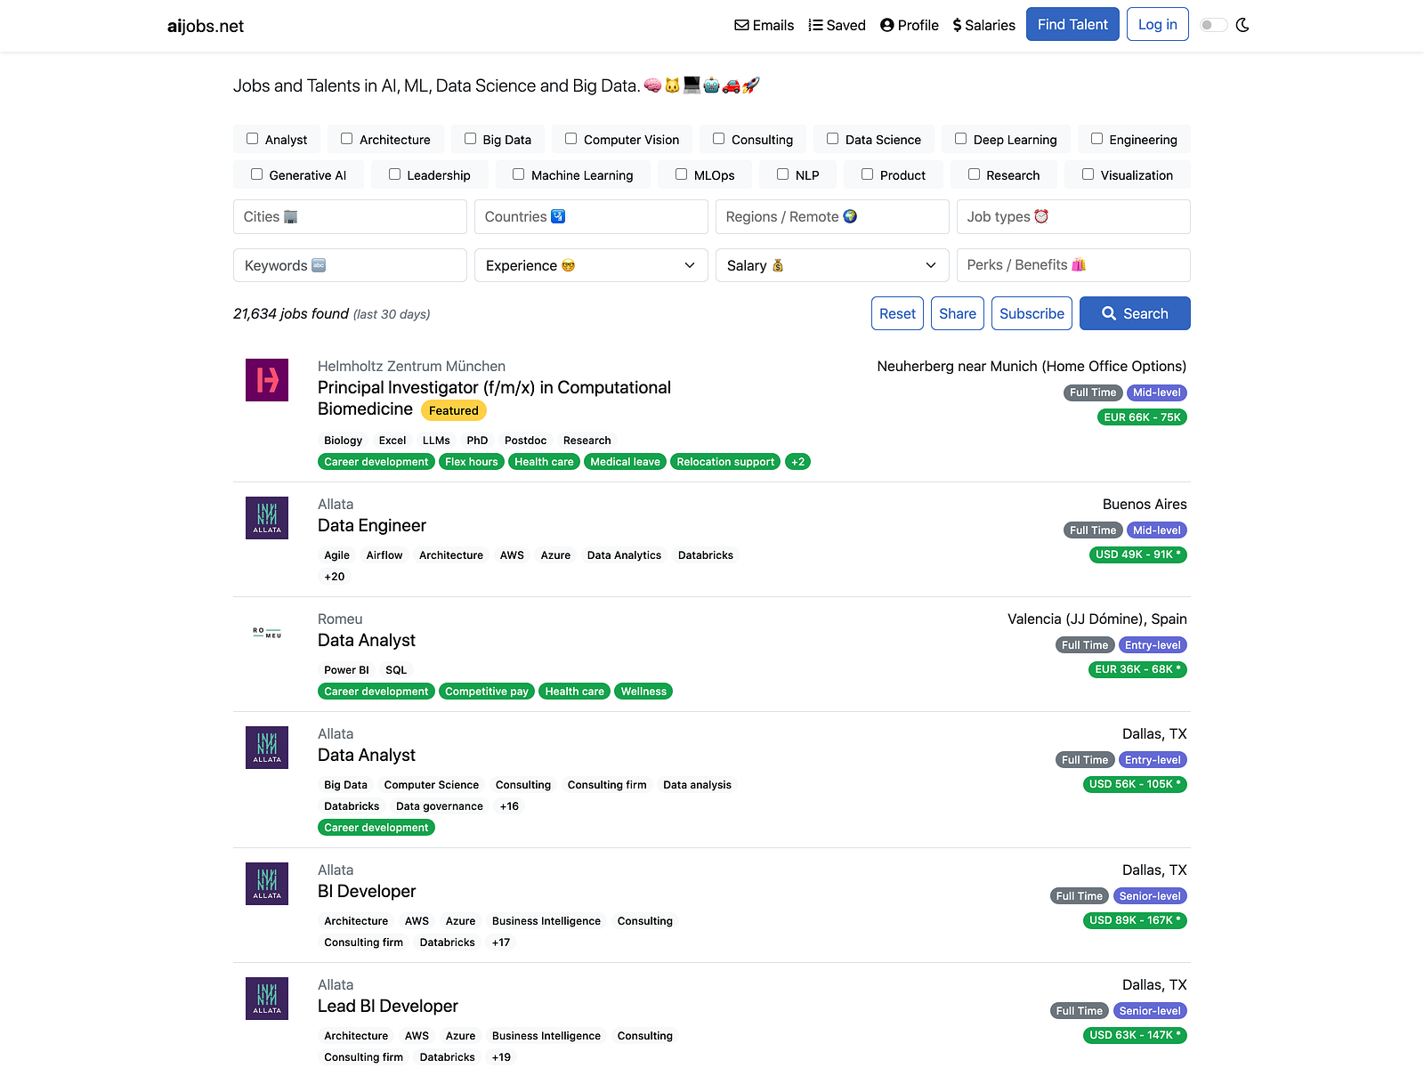Check the Consulting filter checkbox
The height and width of the screenshot is (1068, 1424).
pos(719,139)
